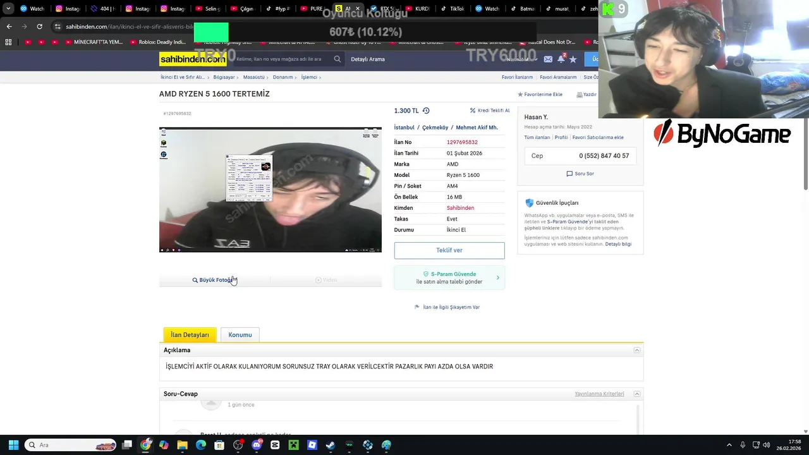Open the Donanım breadcrumb category
809x455 pixels.
(x=283, y=77)
